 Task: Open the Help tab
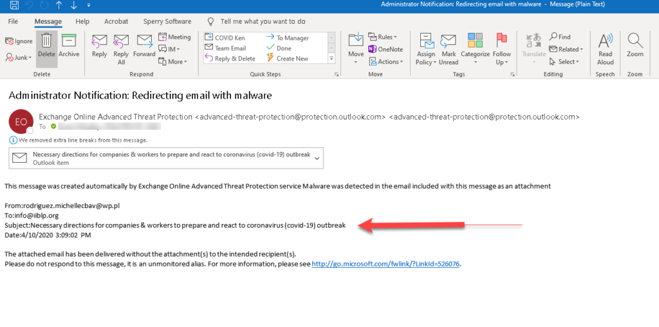(82, 21)
